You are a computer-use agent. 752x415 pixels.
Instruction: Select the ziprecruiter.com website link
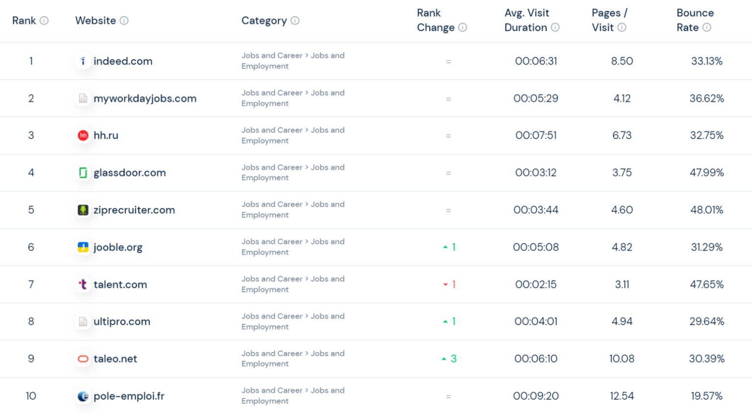tap(134, 210)
